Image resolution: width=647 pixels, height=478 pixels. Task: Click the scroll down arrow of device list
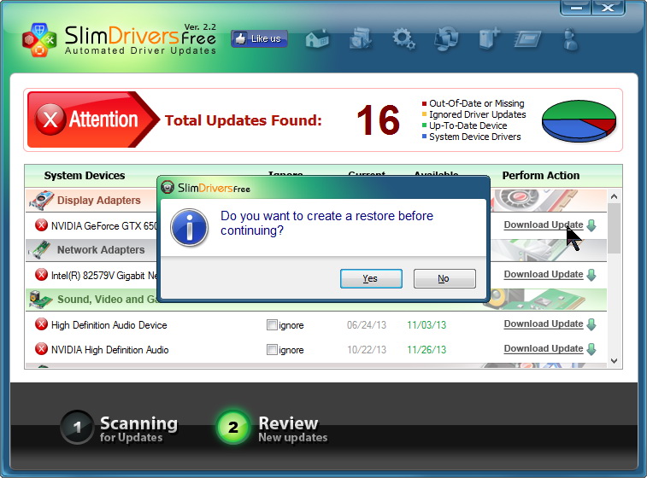(x=614, y=360)
